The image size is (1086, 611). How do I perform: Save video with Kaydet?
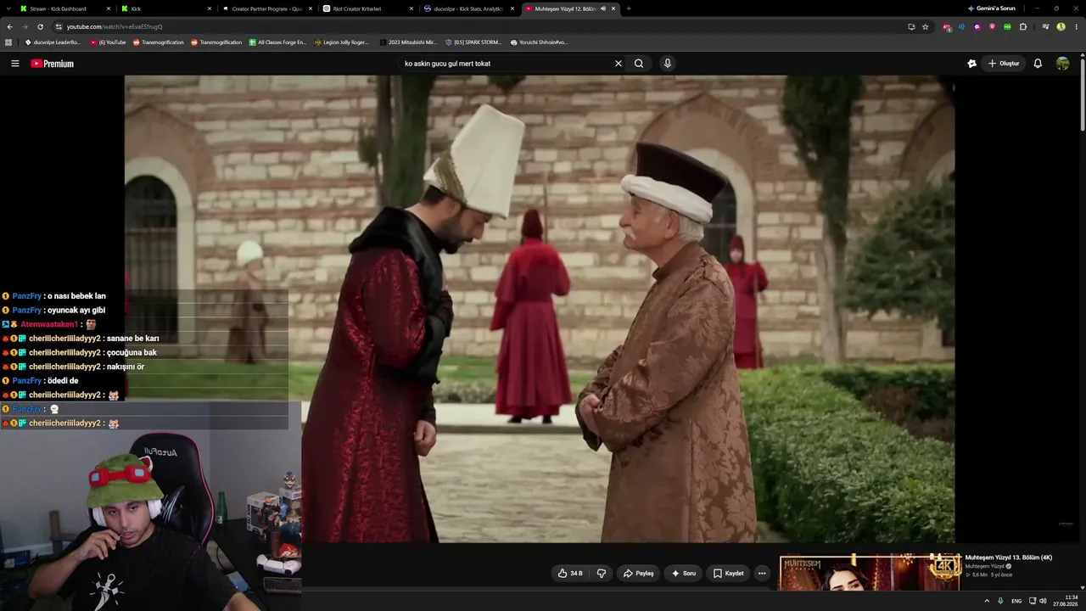point(728,574)
